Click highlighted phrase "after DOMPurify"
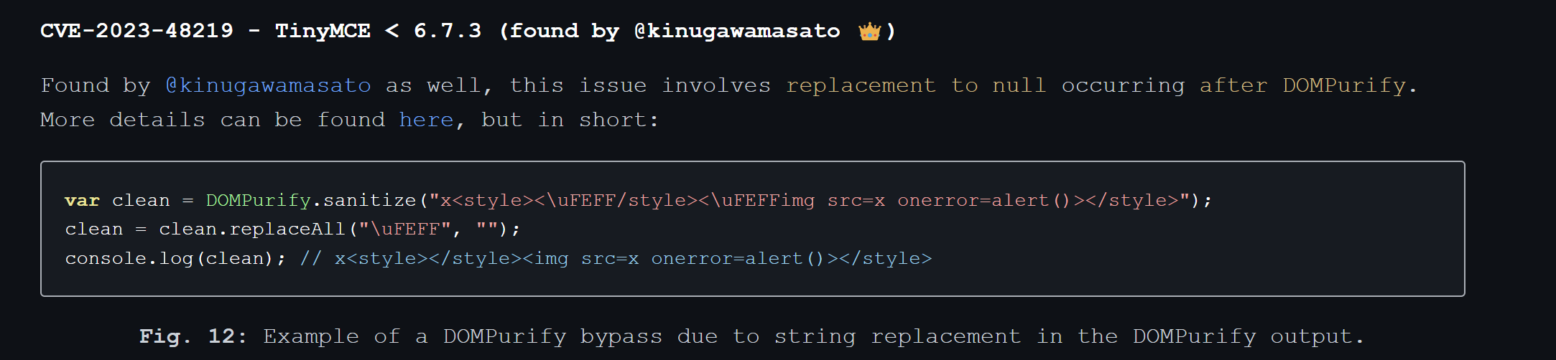 click(1302, 85)
